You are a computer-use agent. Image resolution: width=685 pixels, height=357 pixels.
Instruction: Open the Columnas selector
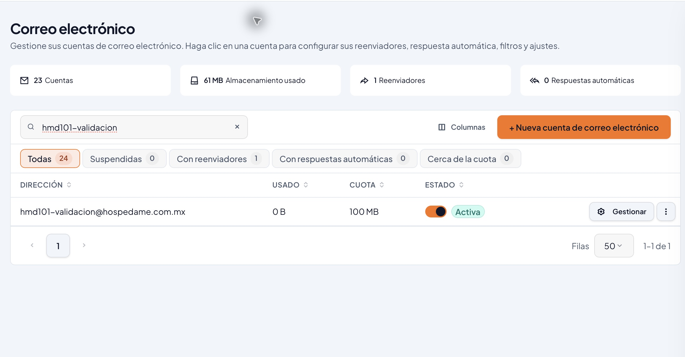[462, 127]
